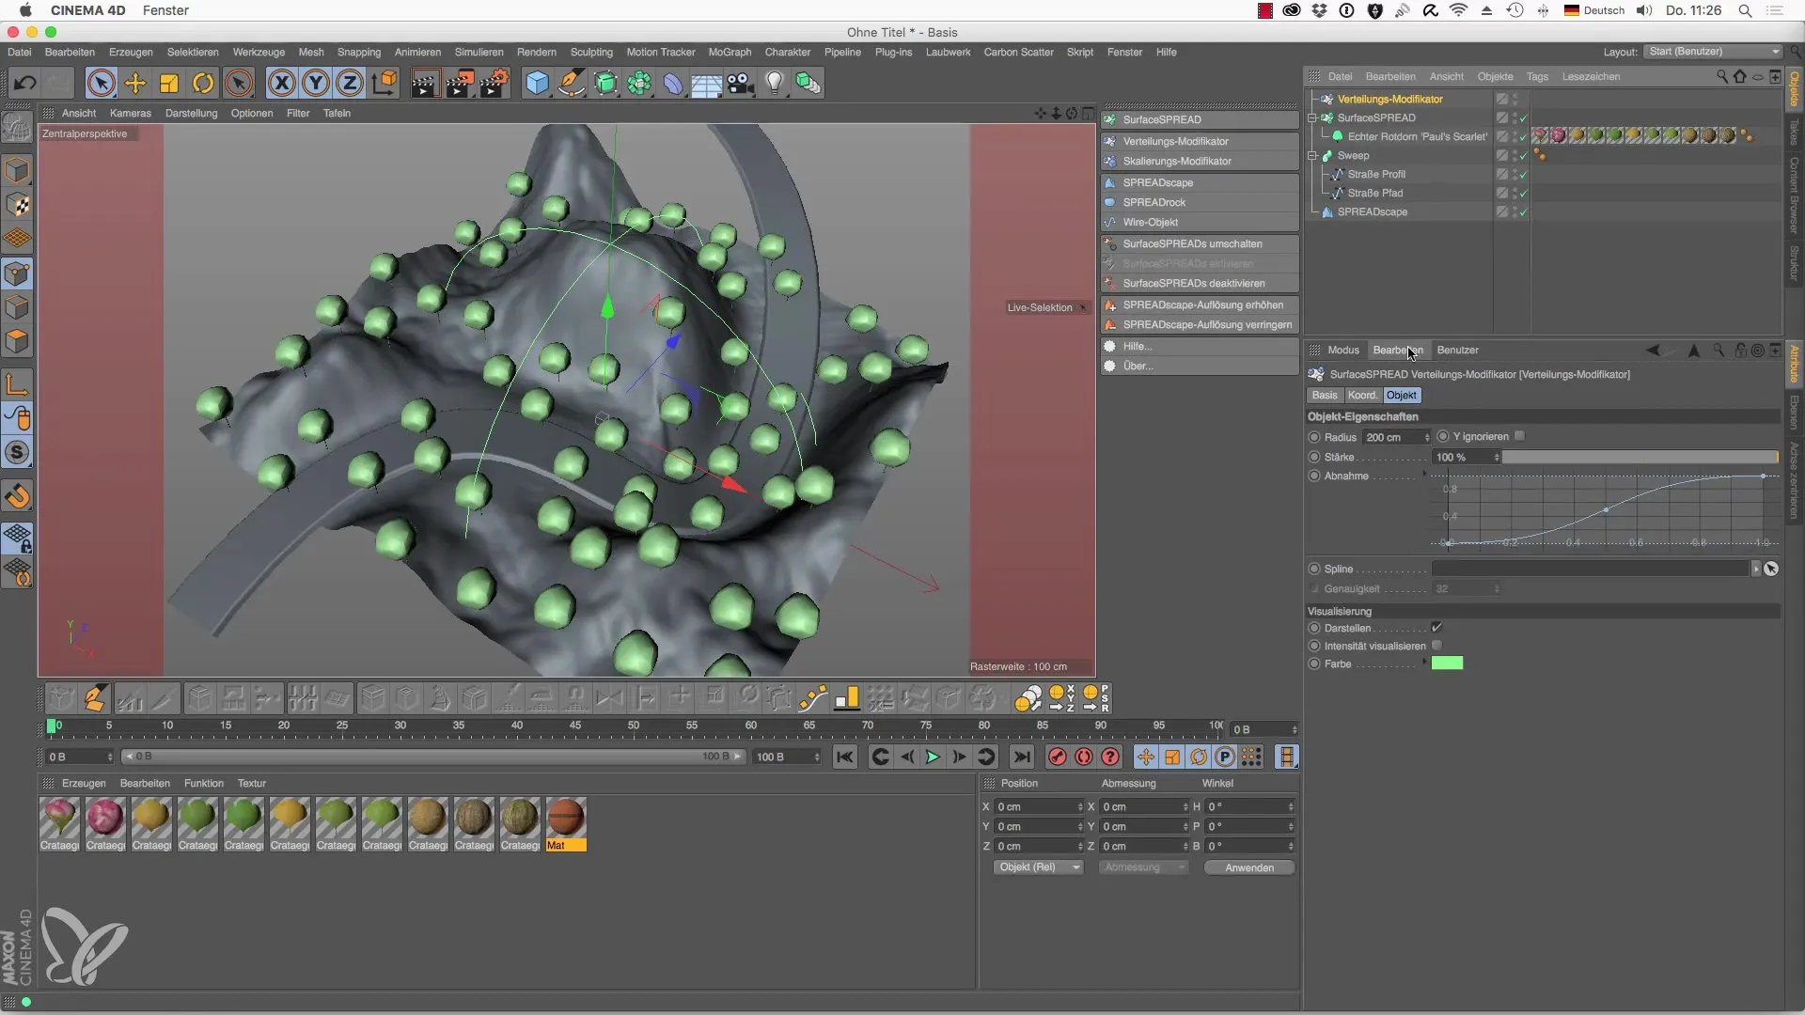Click SurfaceSPREADs deaktivieren
Screen dimensions: 1805x1015
1200,284
